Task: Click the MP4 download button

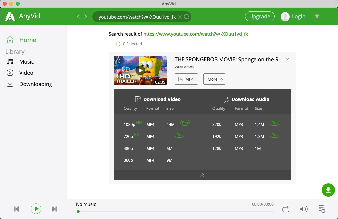Action: coord(186,79)
